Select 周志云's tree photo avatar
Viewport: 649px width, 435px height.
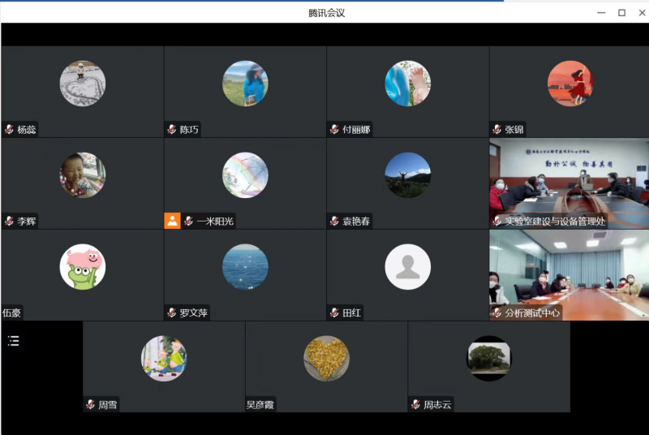(489, 359)
